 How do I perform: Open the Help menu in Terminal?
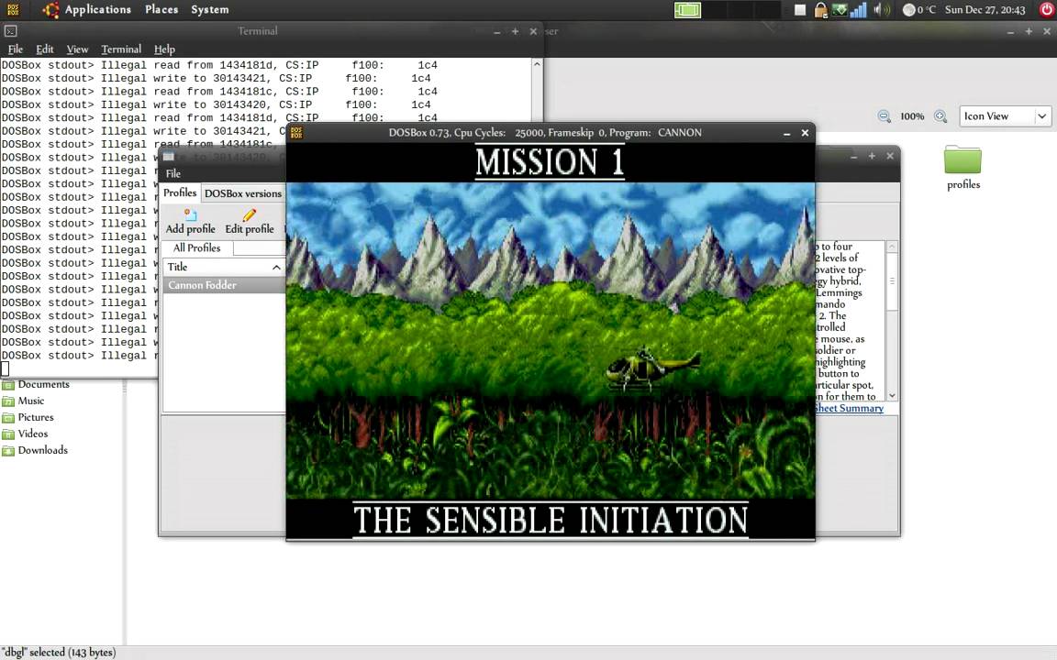point(164,49)
